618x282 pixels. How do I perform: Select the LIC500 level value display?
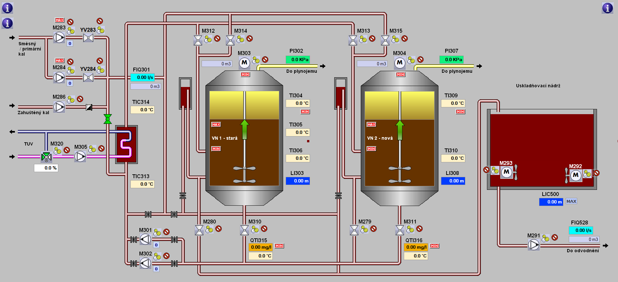pyautogui.click(x=551, y=202)
